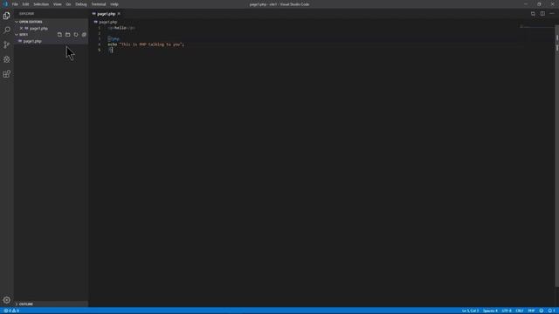Click the errors and warnings status indicator
Viewport: 559px width, 314px height.
point(11,311)
